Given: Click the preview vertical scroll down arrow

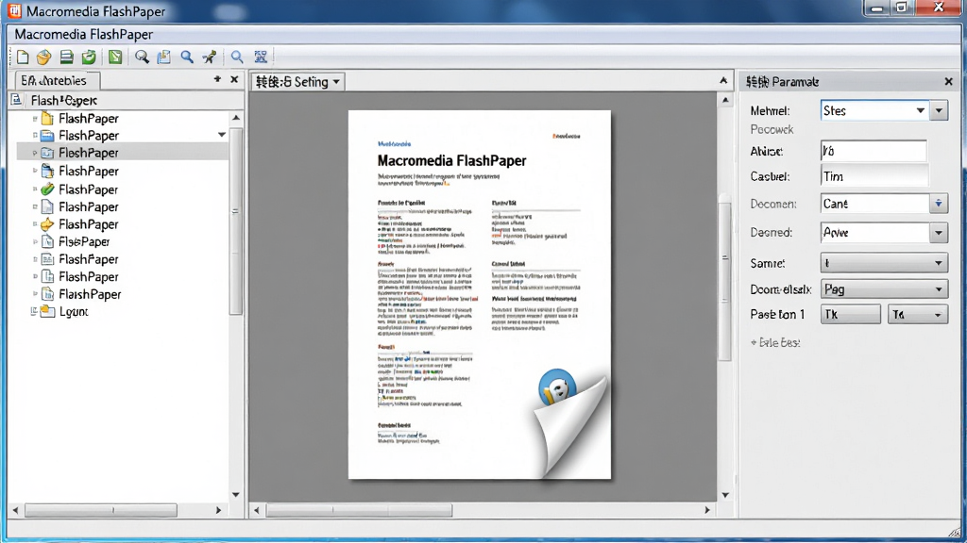Looking at the screenshot, I should 725,495.
